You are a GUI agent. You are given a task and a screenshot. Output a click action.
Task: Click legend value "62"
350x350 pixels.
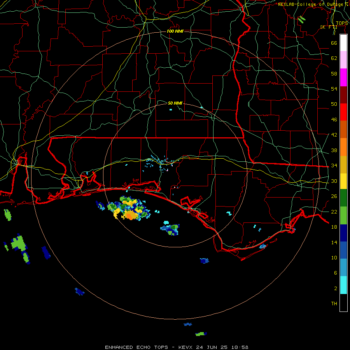coord(334,58)
